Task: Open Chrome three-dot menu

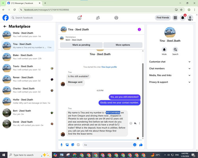Action: click(194, 9)
